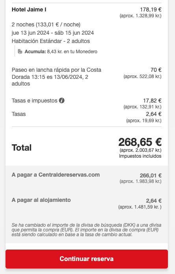The image size is (175, 274).
Task: Click the 17,82 € taxes amount
Action: (152, 101)
